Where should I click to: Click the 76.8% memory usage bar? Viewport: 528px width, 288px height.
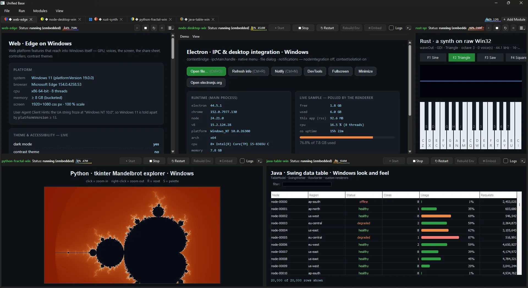pyautogui.click(x=347, y=137)
